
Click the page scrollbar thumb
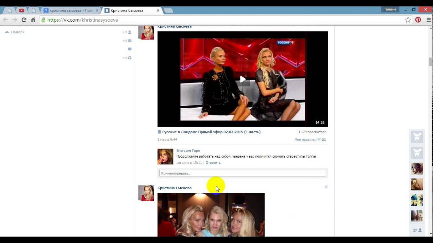pyautogui.click(x=430, y=62)
